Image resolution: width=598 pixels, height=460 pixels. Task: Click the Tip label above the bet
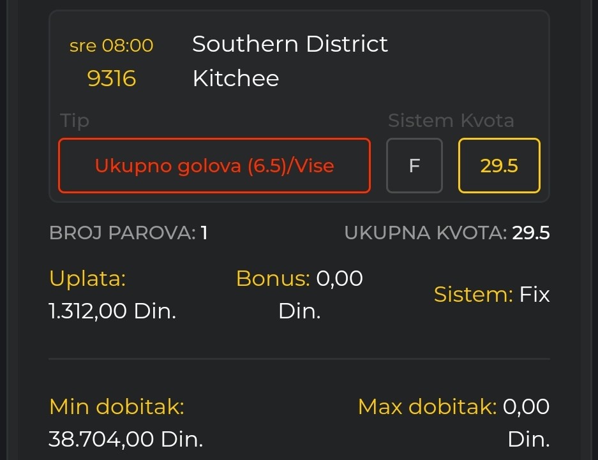click(75, 121)
